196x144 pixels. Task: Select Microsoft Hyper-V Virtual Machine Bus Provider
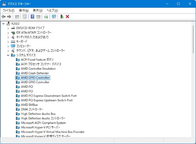53,132
